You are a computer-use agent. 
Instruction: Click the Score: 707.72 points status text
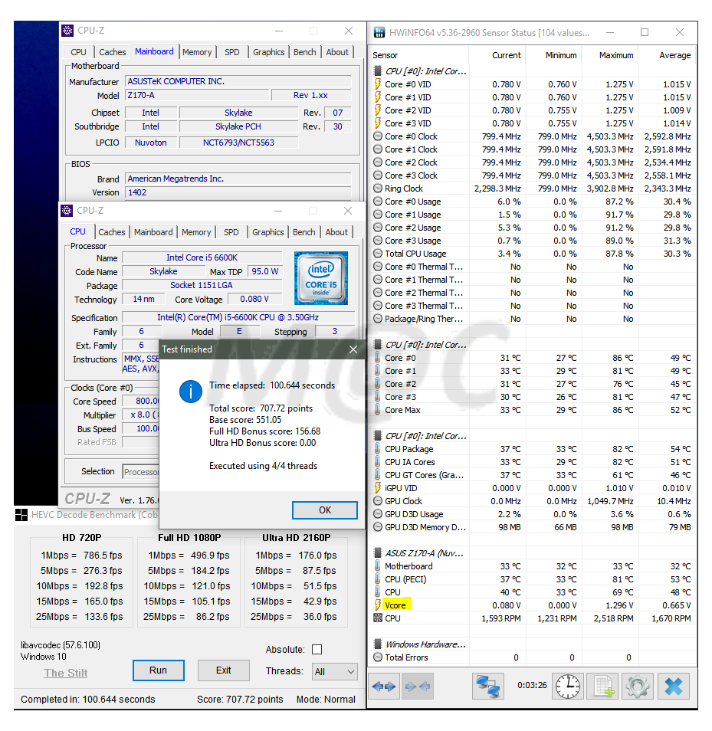point(240,700)
